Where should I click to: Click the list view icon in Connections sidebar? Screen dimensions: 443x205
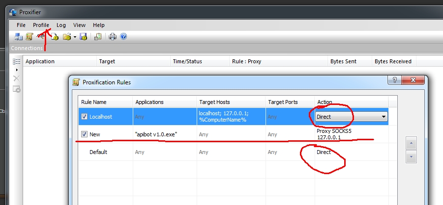click(x=16, y=61)
